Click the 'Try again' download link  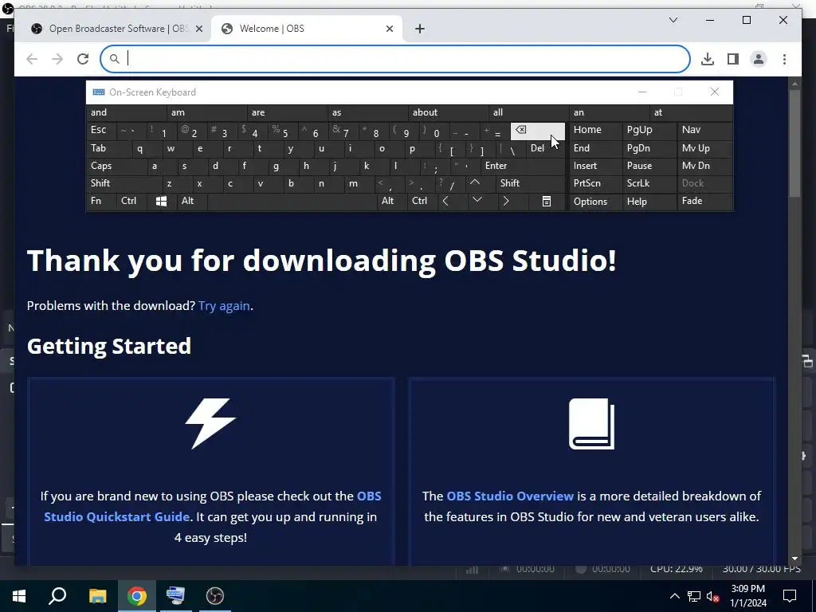(x=224, y=306)
